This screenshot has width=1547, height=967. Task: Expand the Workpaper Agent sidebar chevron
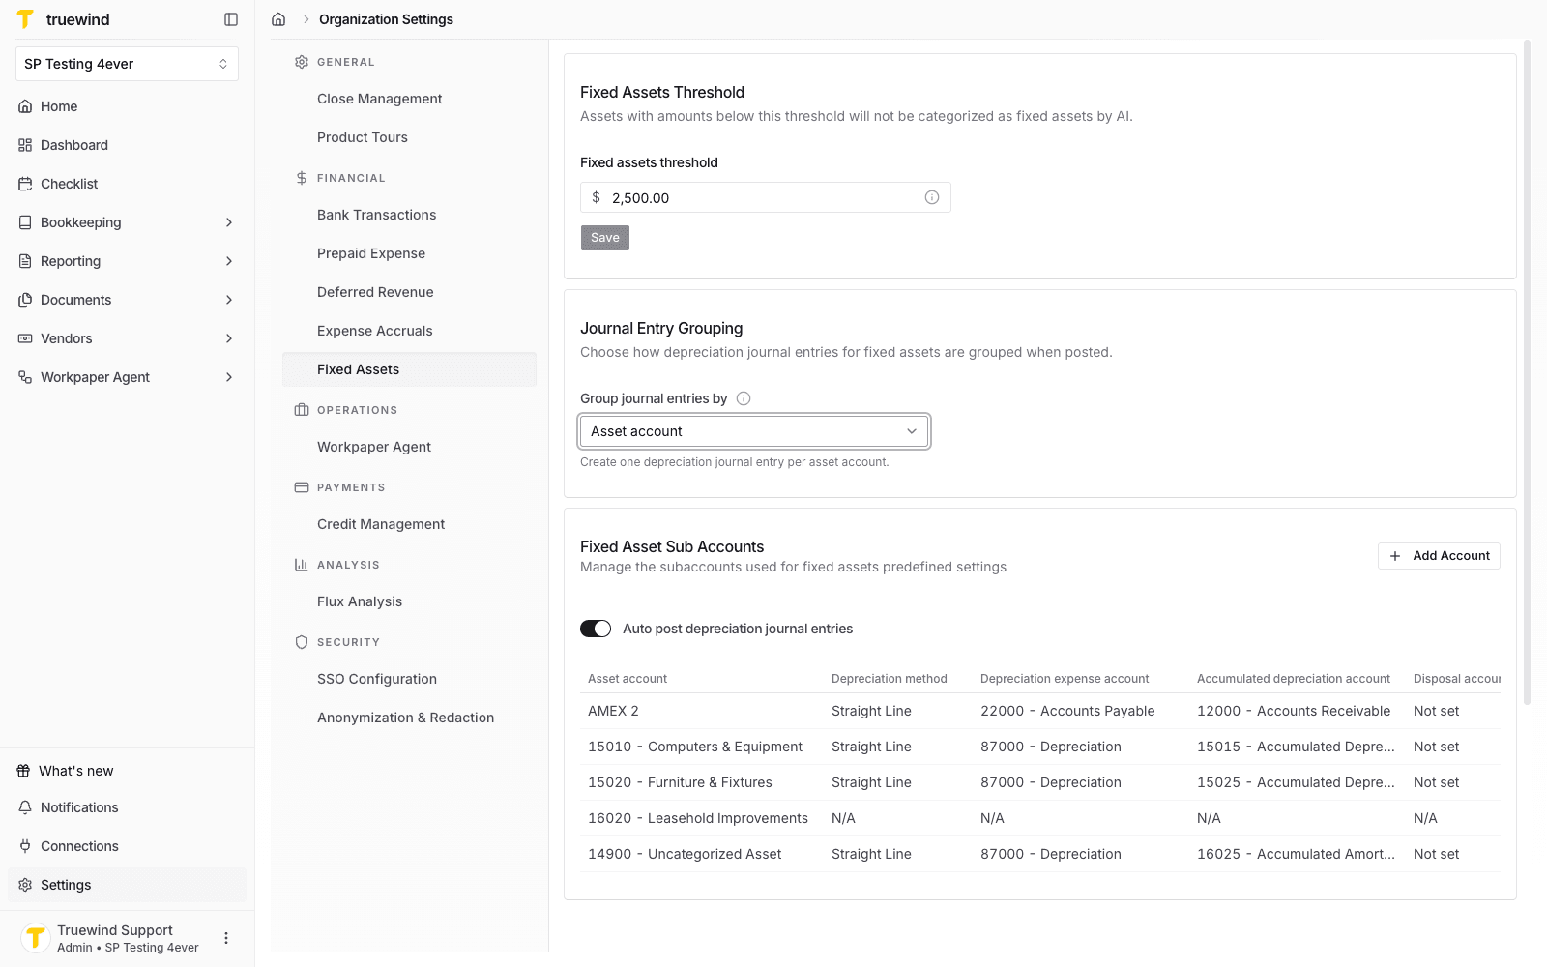tap(229, 377)
